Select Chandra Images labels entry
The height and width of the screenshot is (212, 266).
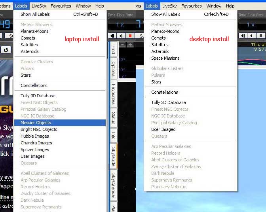pyautogui.click(x=60, y=143)
